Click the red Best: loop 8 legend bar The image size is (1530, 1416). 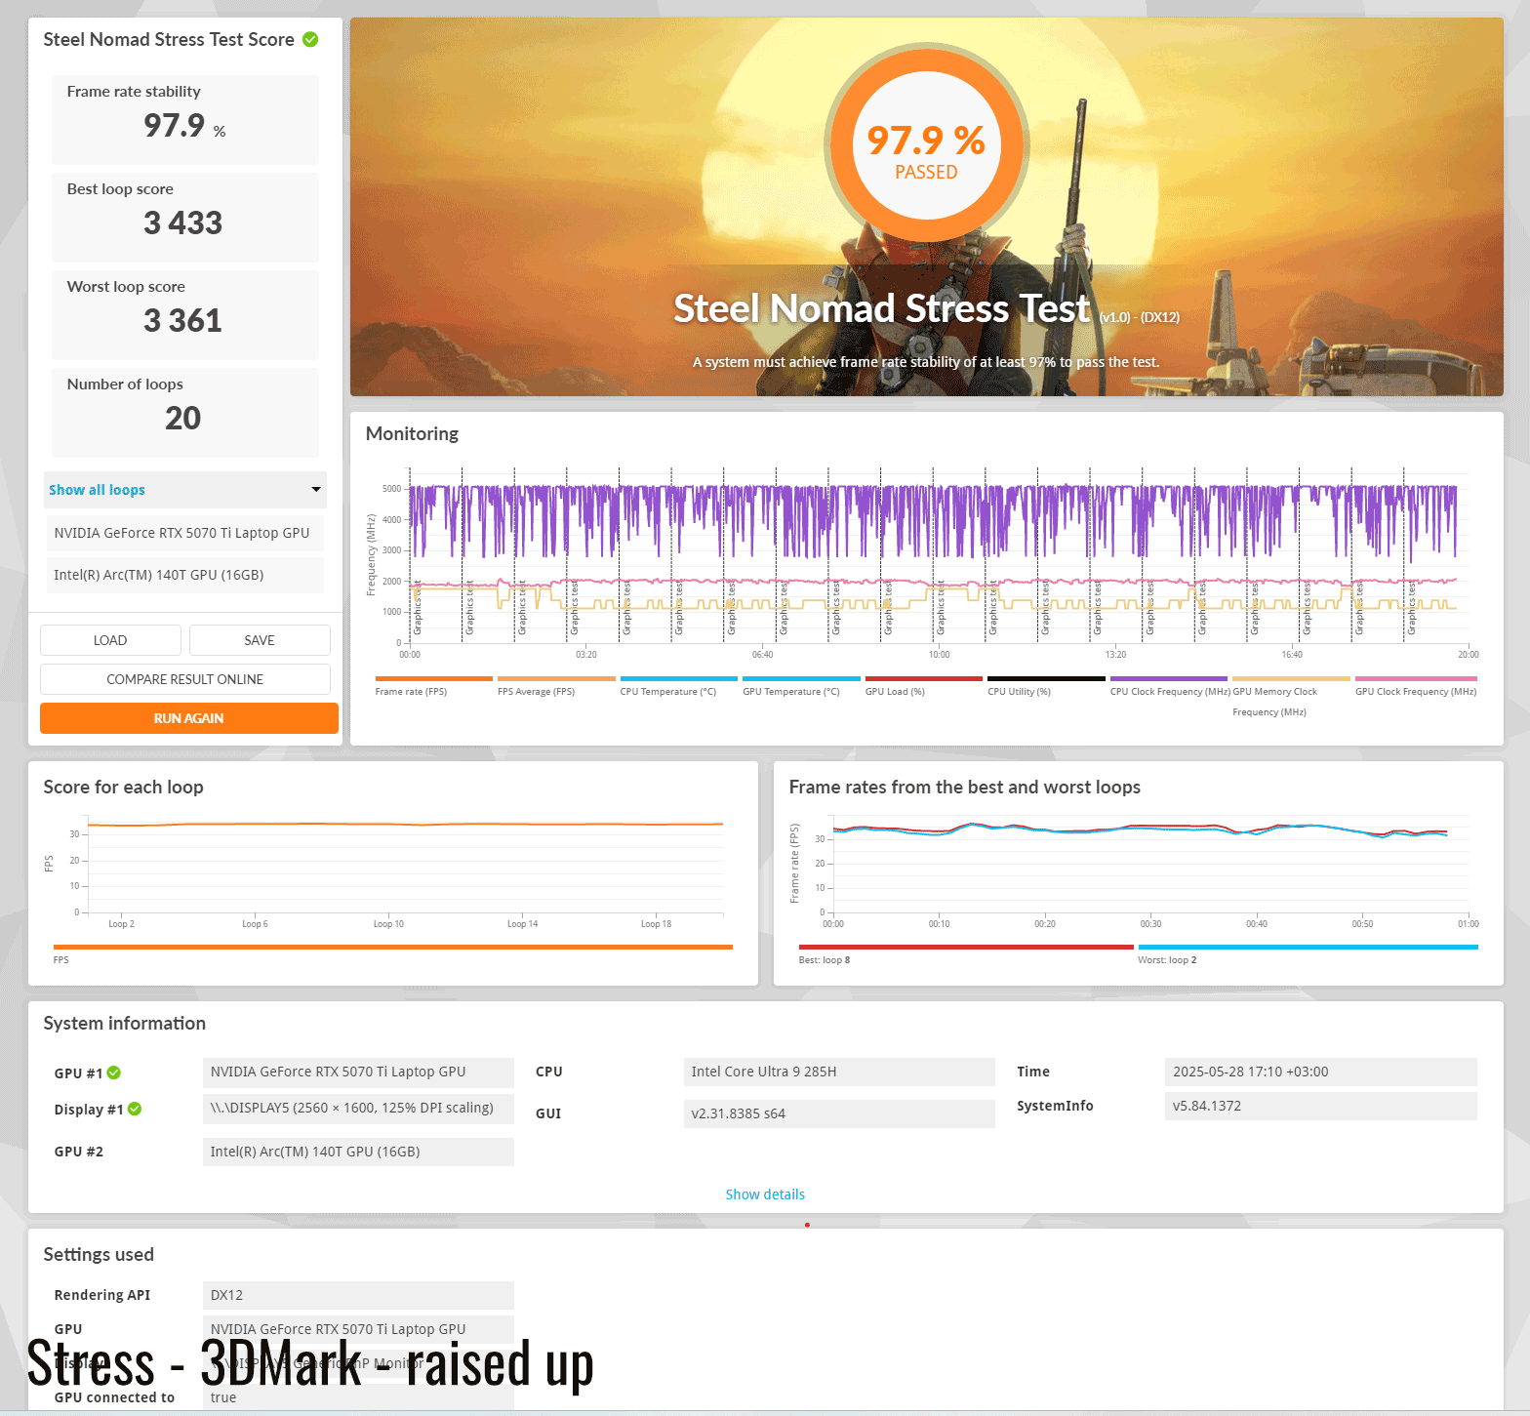point(966,947)
